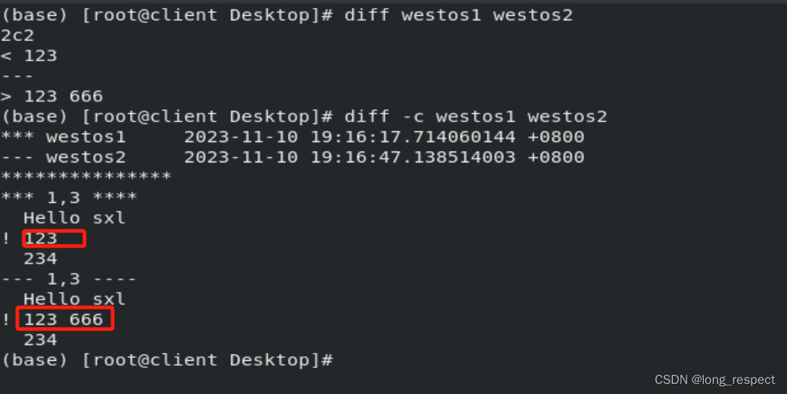The image size is (787, 394).
Task: Click the row of asterisks separator line
Action: coord(86,177)
